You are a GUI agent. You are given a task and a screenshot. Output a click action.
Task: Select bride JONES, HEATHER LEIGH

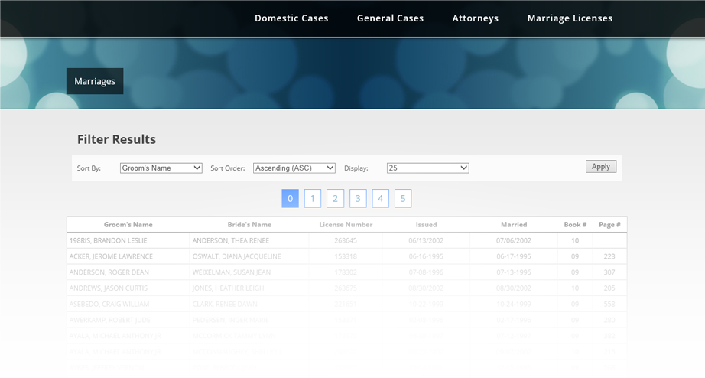pyautogui.click(x=228, y=288)
